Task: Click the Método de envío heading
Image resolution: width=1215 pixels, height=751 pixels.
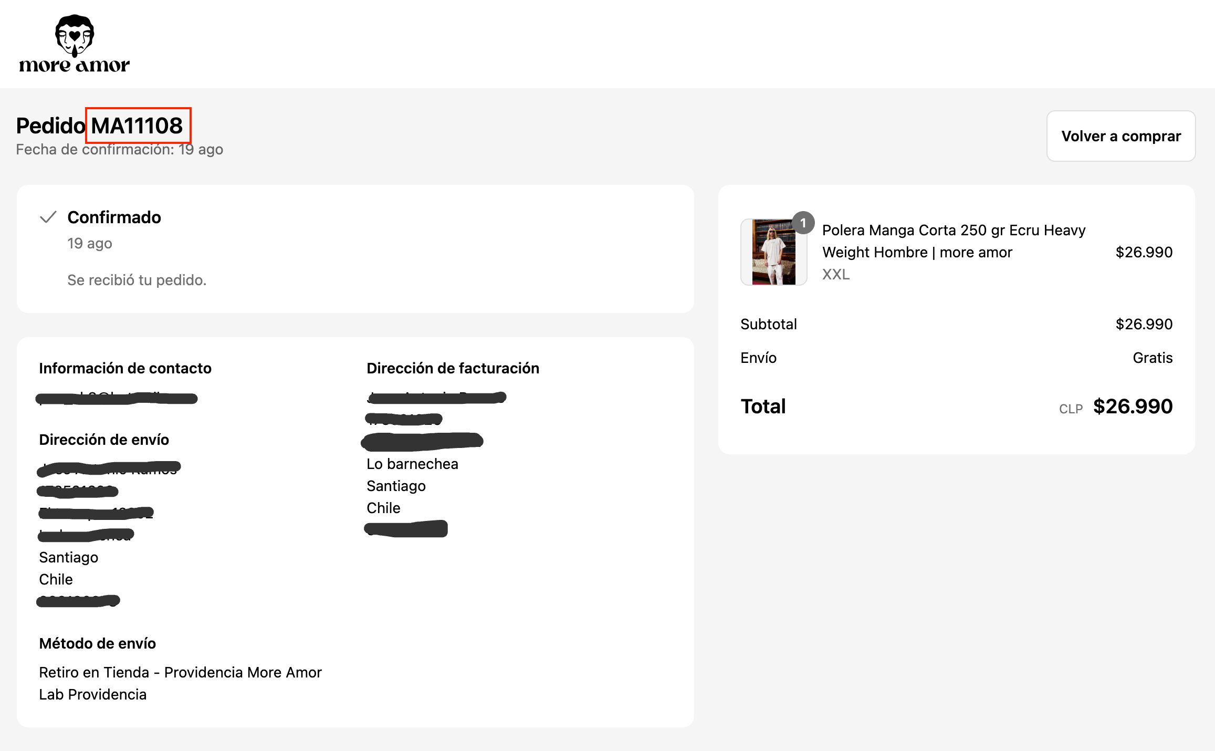Action: tap(97, 643)
